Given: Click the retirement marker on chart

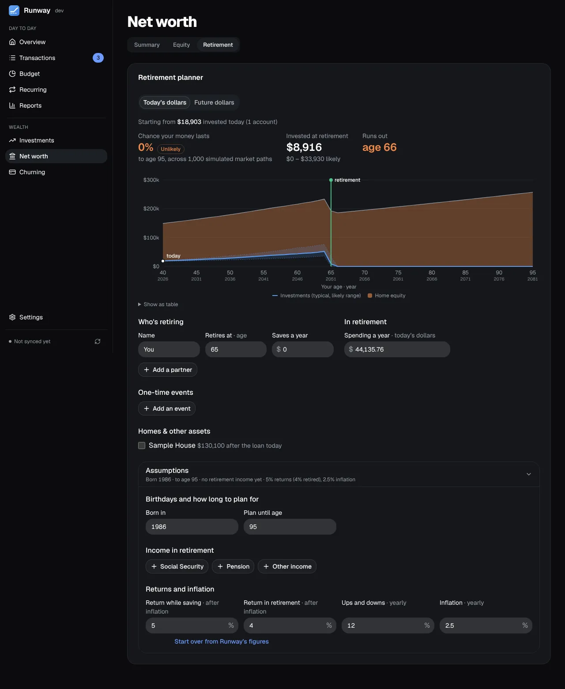Looking at the screenshot, I should point(331,180).
